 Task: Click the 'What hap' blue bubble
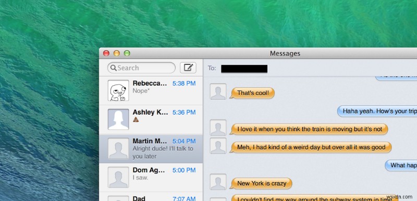(401, 166)
